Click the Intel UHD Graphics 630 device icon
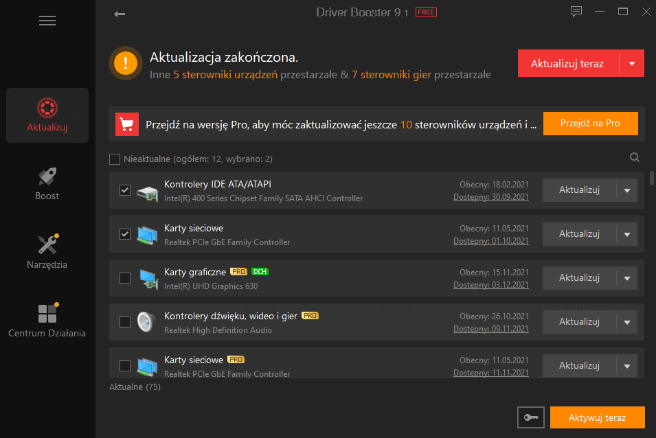656x438 pixels. click(148, 279)
